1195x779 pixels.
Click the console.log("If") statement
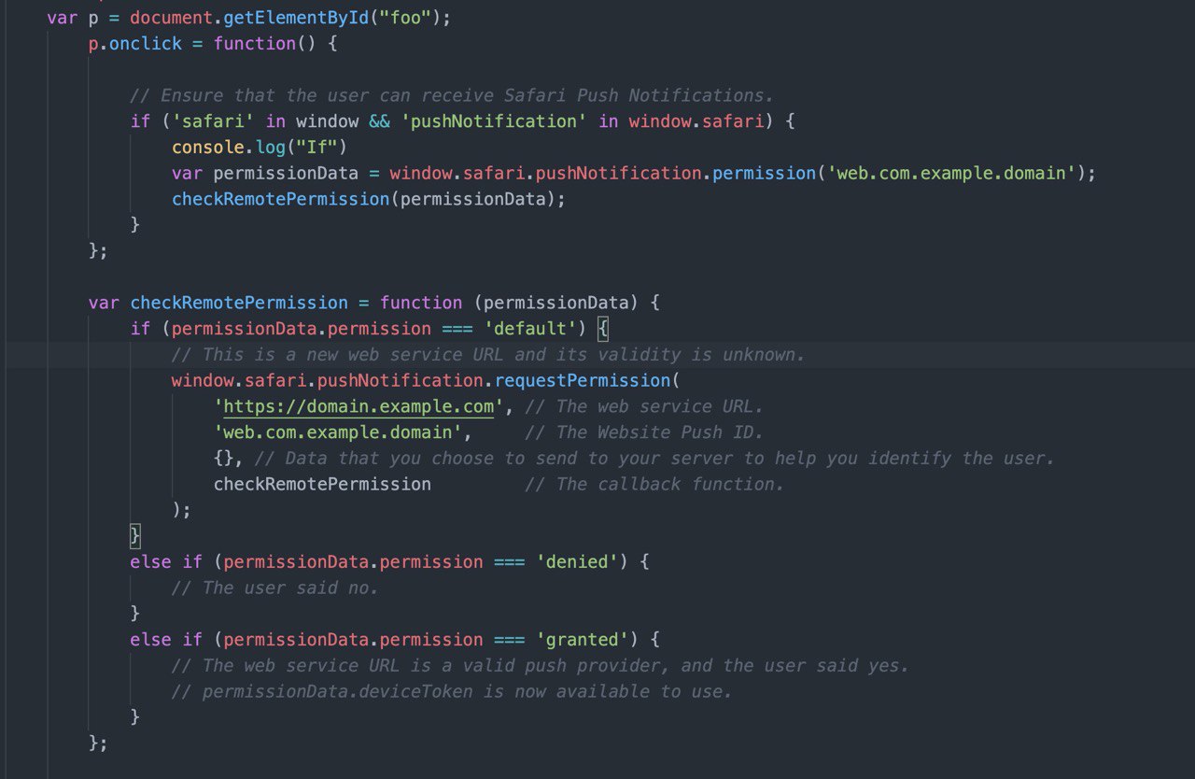[x=260, y=148]
